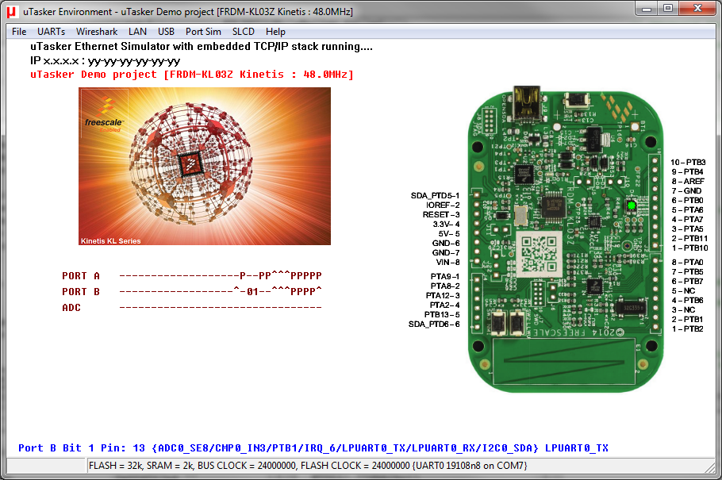
Task: Click pin label PTB13-5
Action: (x=442, y=315)
